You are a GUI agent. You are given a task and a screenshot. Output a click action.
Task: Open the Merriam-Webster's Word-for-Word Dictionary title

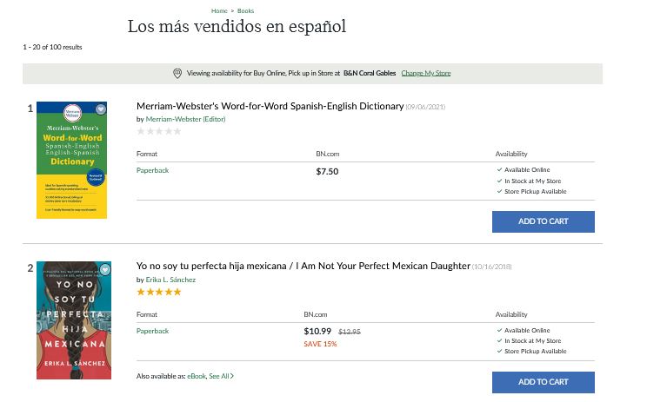(270, 106)
